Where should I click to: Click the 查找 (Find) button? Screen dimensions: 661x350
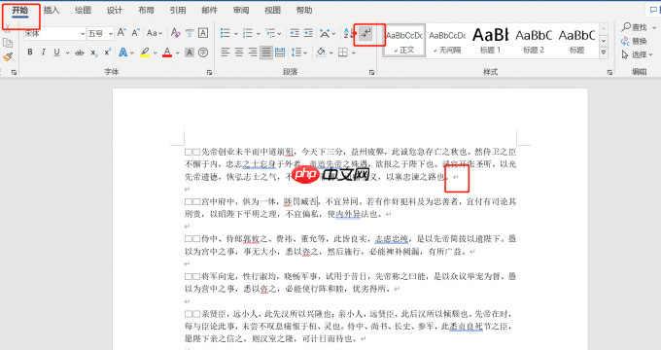point(635,27)
